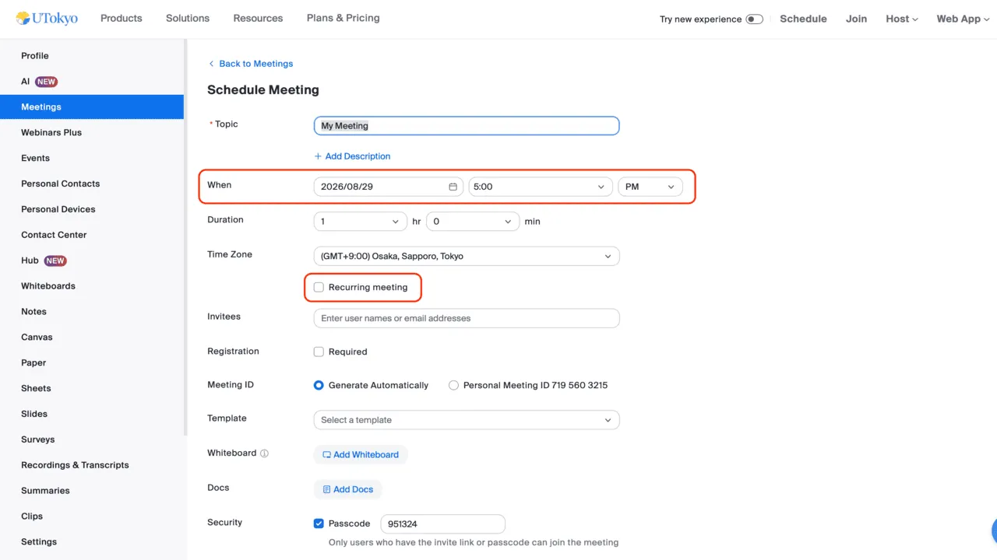Check the Registration Required checkbox
997x560 pixels.
coord(319,352)
